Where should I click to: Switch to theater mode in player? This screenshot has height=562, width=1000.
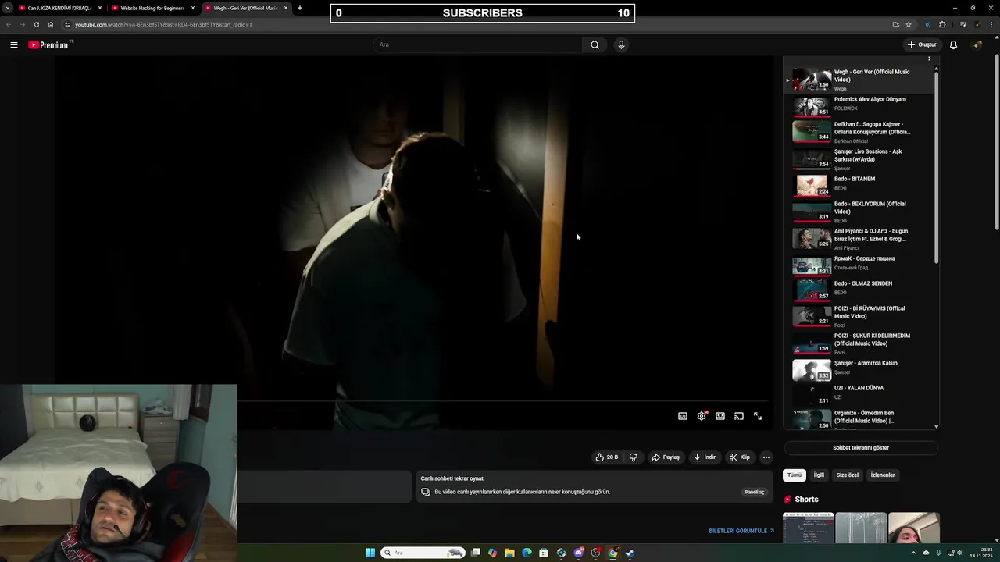(x=720, y=416)
